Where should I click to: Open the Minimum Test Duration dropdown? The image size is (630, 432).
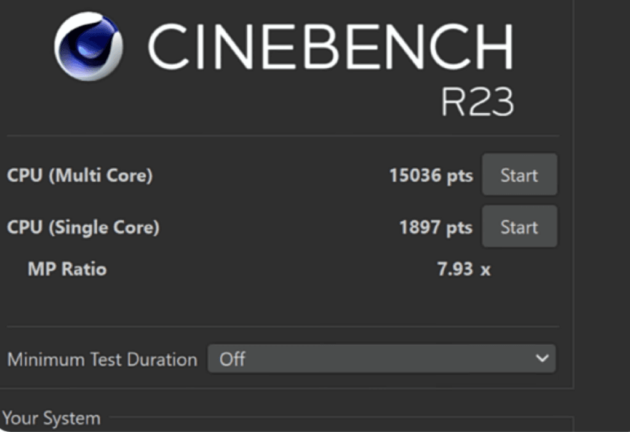point(381,359)
